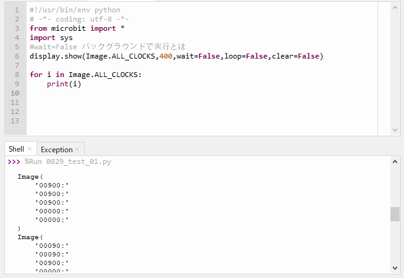
Task: Close the Shell tab
Action: tap(30, 149)
